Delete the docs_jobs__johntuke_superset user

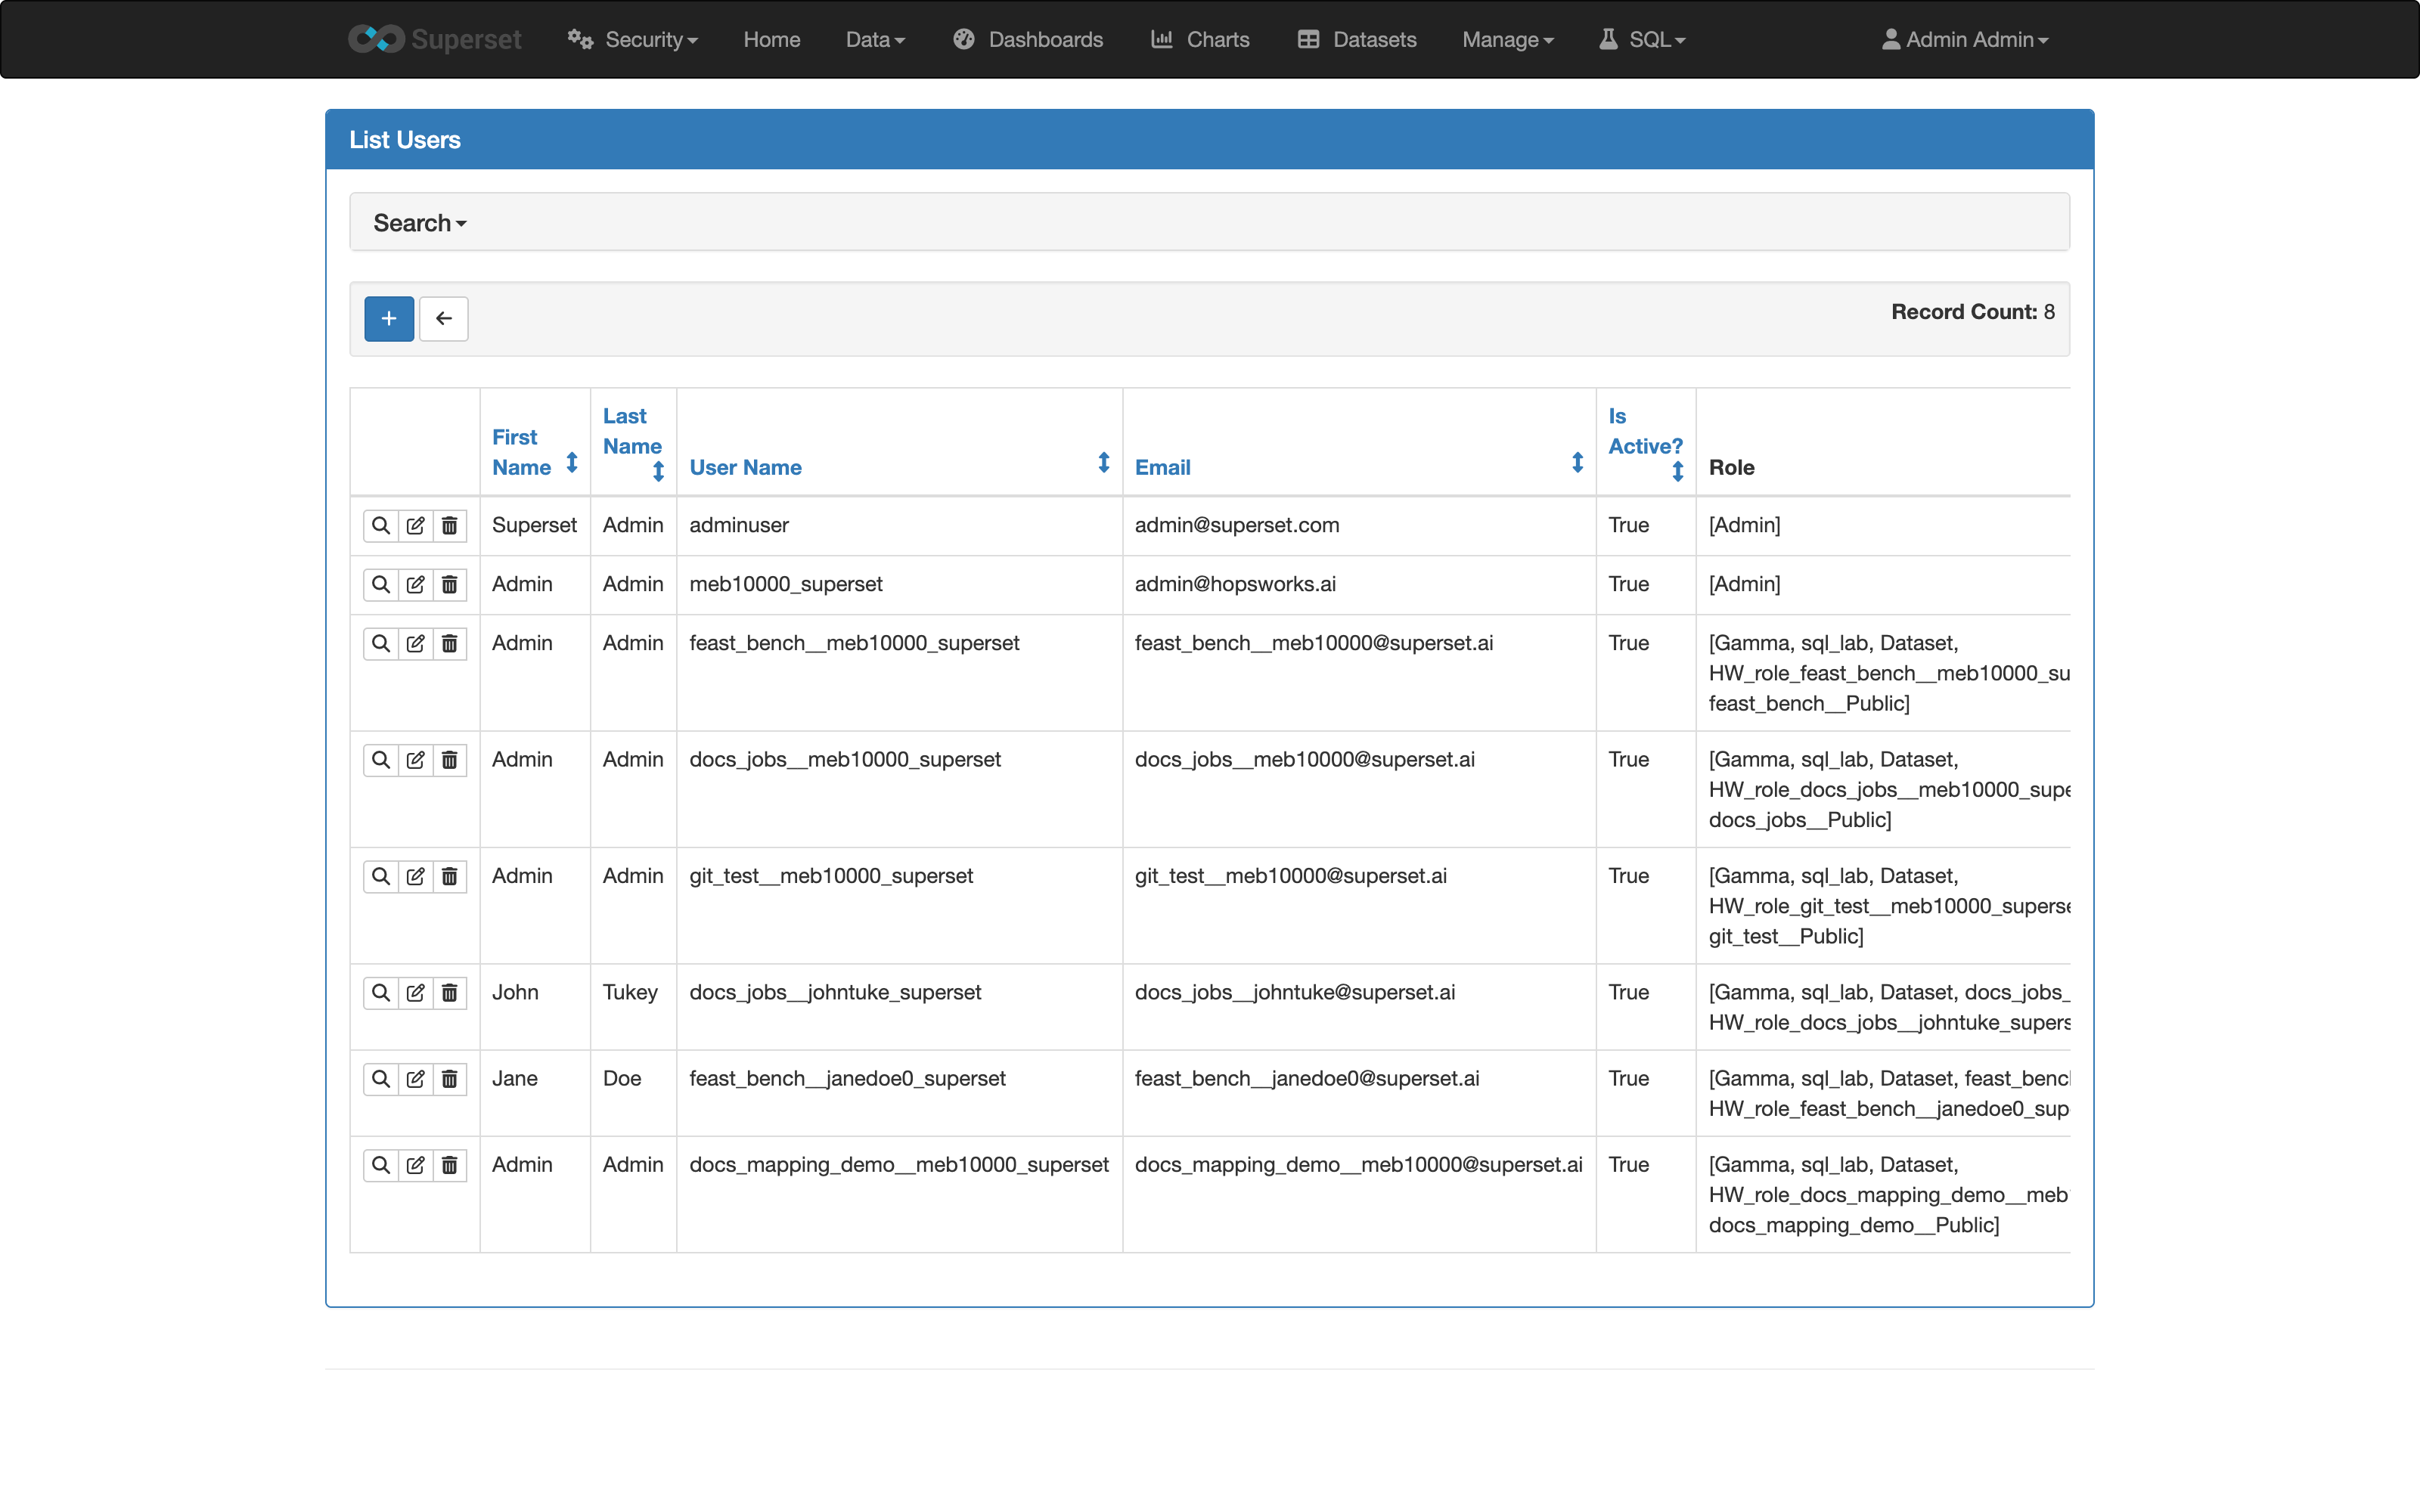tap(450, 993)
